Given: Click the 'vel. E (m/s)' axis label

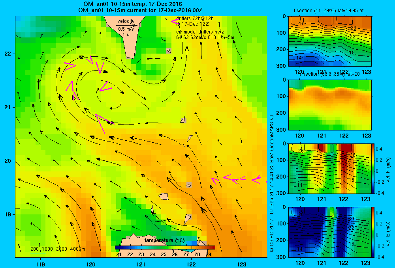Looking at the screenshot, I should pos(388,234).
